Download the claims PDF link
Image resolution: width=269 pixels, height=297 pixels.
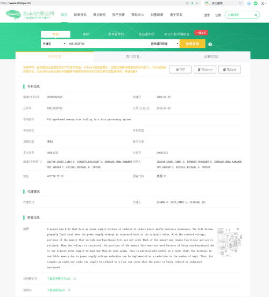[59, 279]
